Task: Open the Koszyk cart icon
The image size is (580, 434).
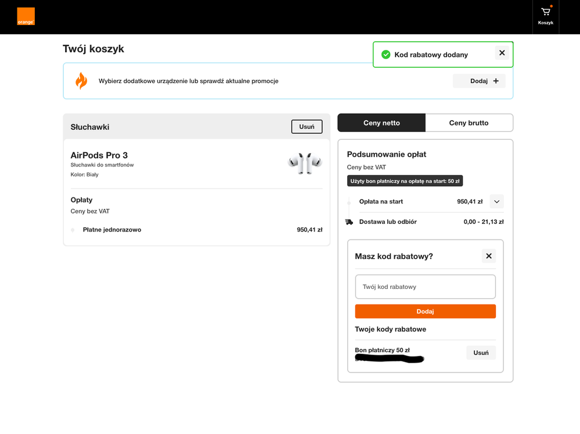Action: pos(545,17)
